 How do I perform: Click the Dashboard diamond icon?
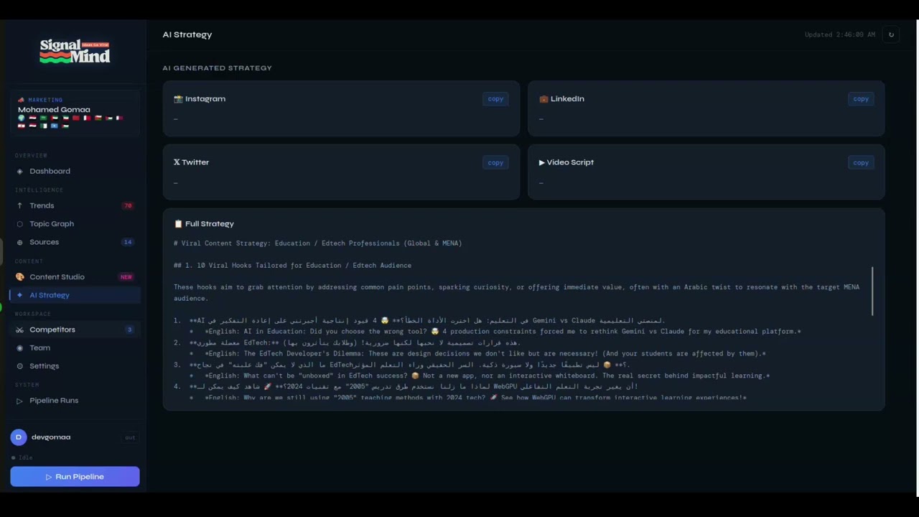click(19, 171)
